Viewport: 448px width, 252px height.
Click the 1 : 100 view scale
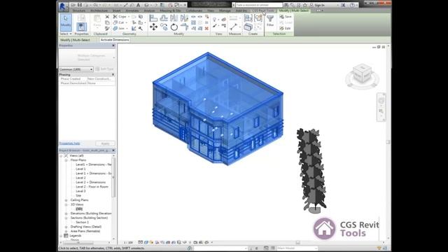coord(128,243)
